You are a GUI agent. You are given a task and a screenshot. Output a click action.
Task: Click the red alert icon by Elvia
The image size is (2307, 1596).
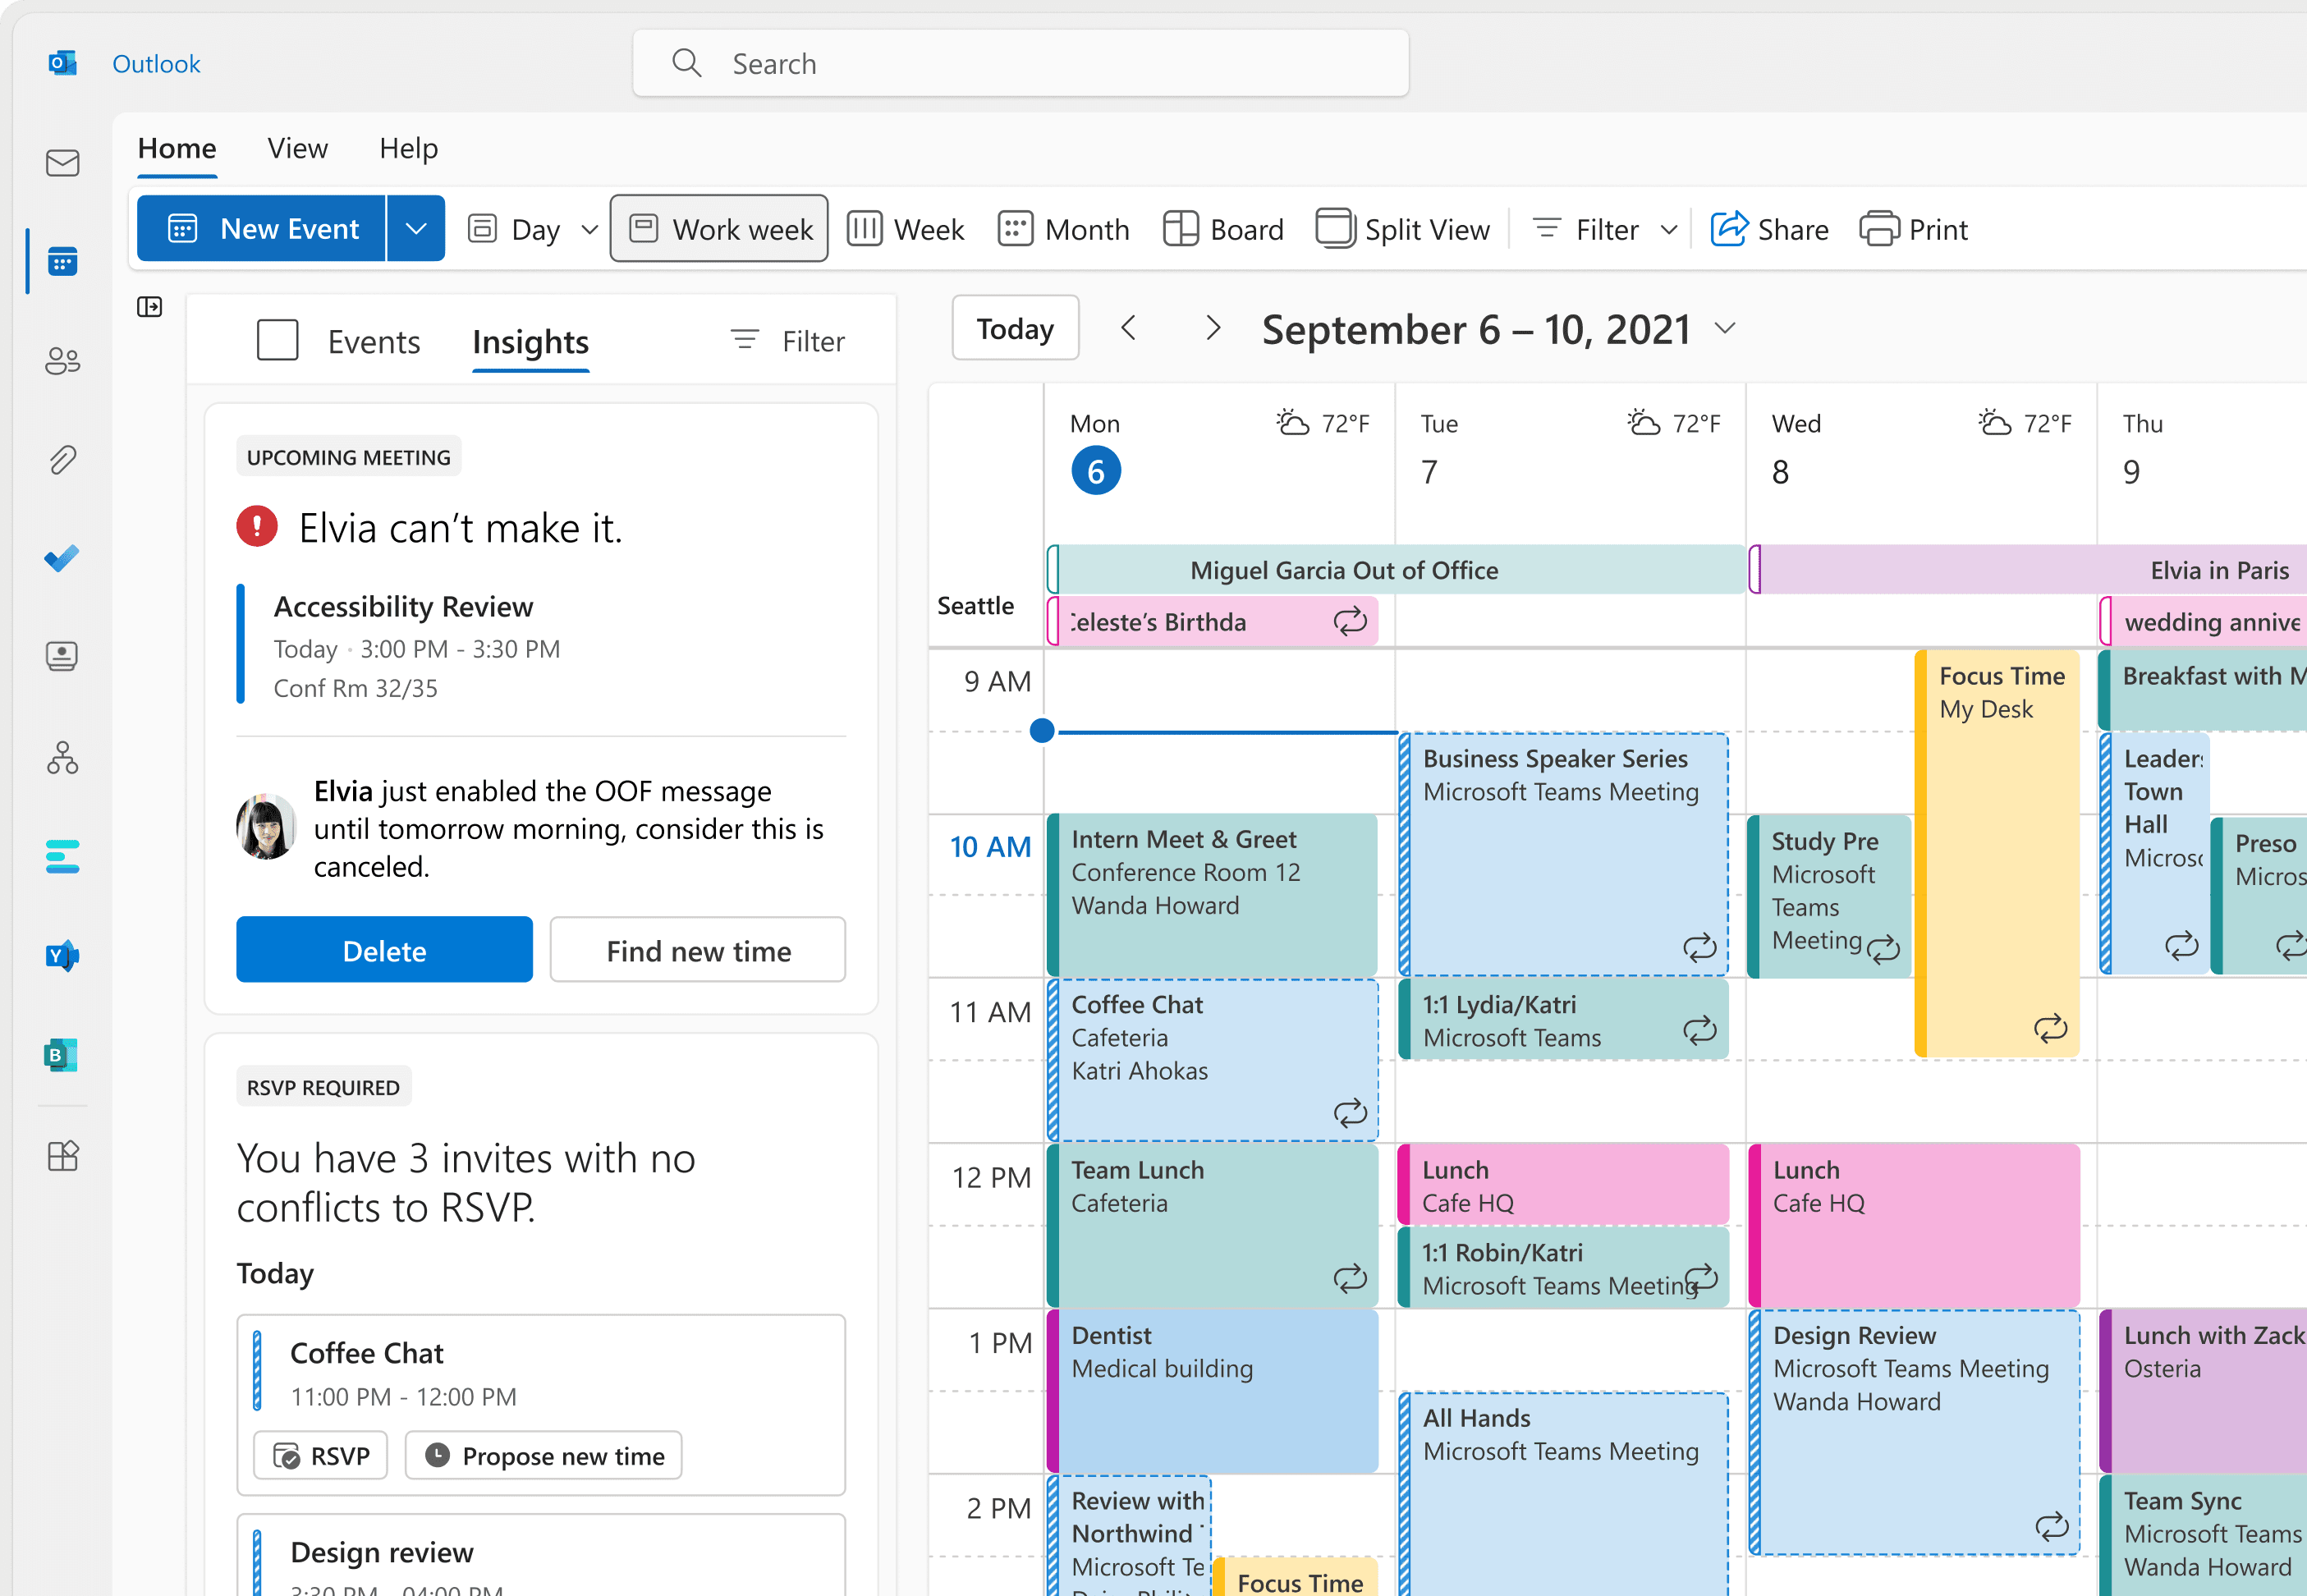pos(257,527)
